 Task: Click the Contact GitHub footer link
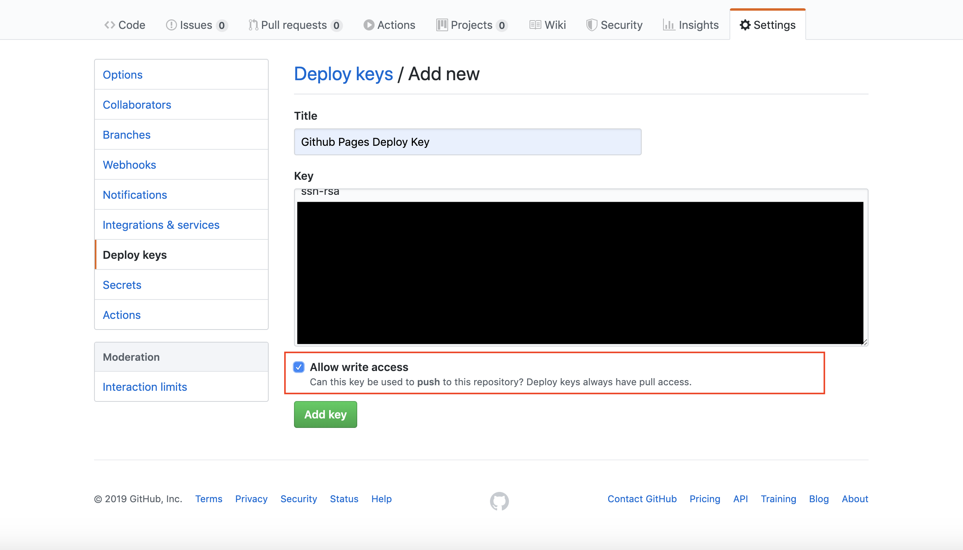tap(642, 499)
